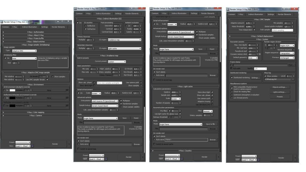Expand the V-Ray:: Authorization rollout
Viewport: 306px width, 172px height.
pyautogui.click(x=36, y=32)
